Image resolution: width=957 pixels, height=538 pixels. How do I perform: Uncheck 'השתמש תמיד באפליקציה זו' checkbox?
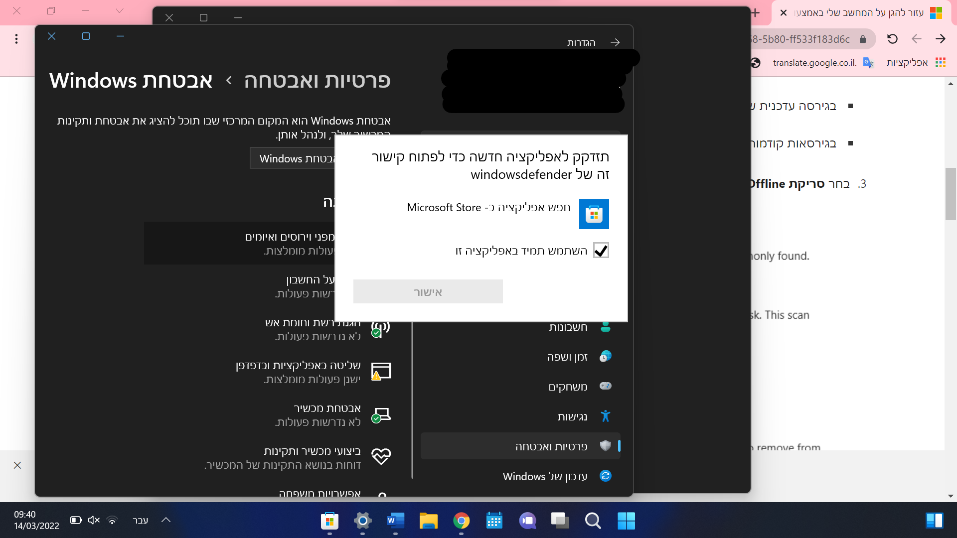(601, 251)
